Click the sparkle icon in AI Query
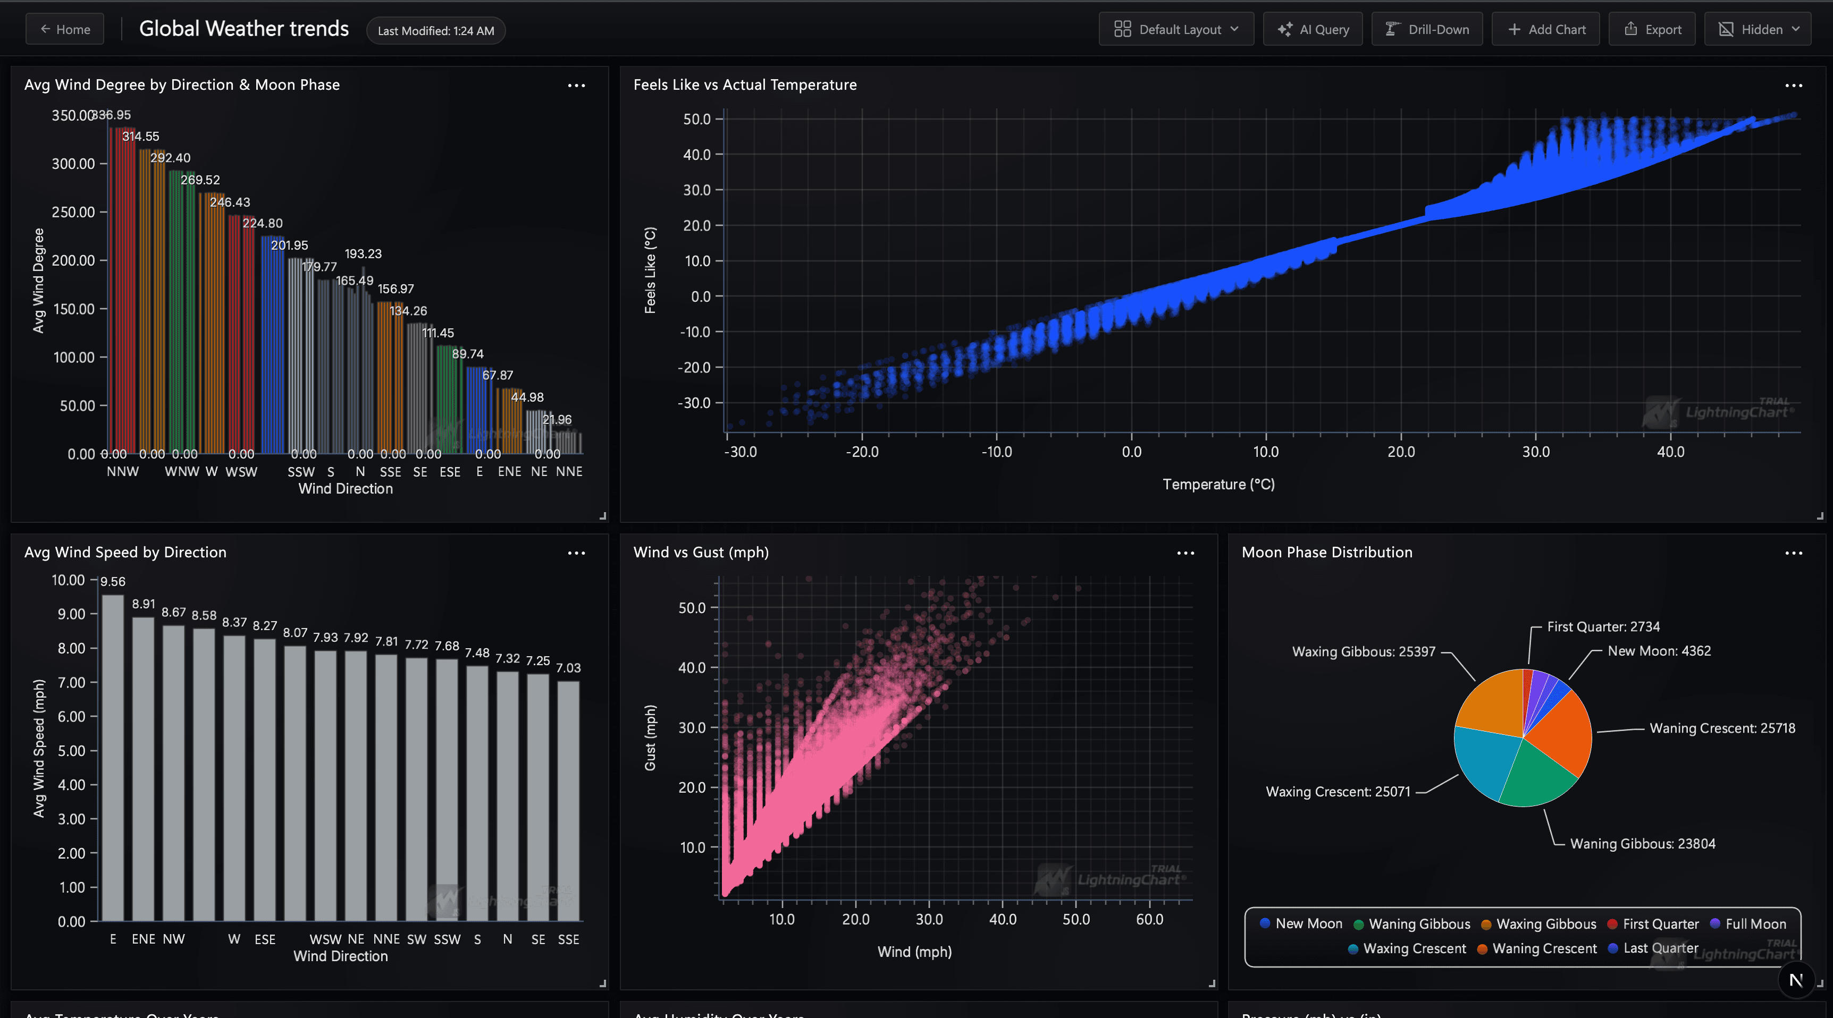 coord(1284,29)
